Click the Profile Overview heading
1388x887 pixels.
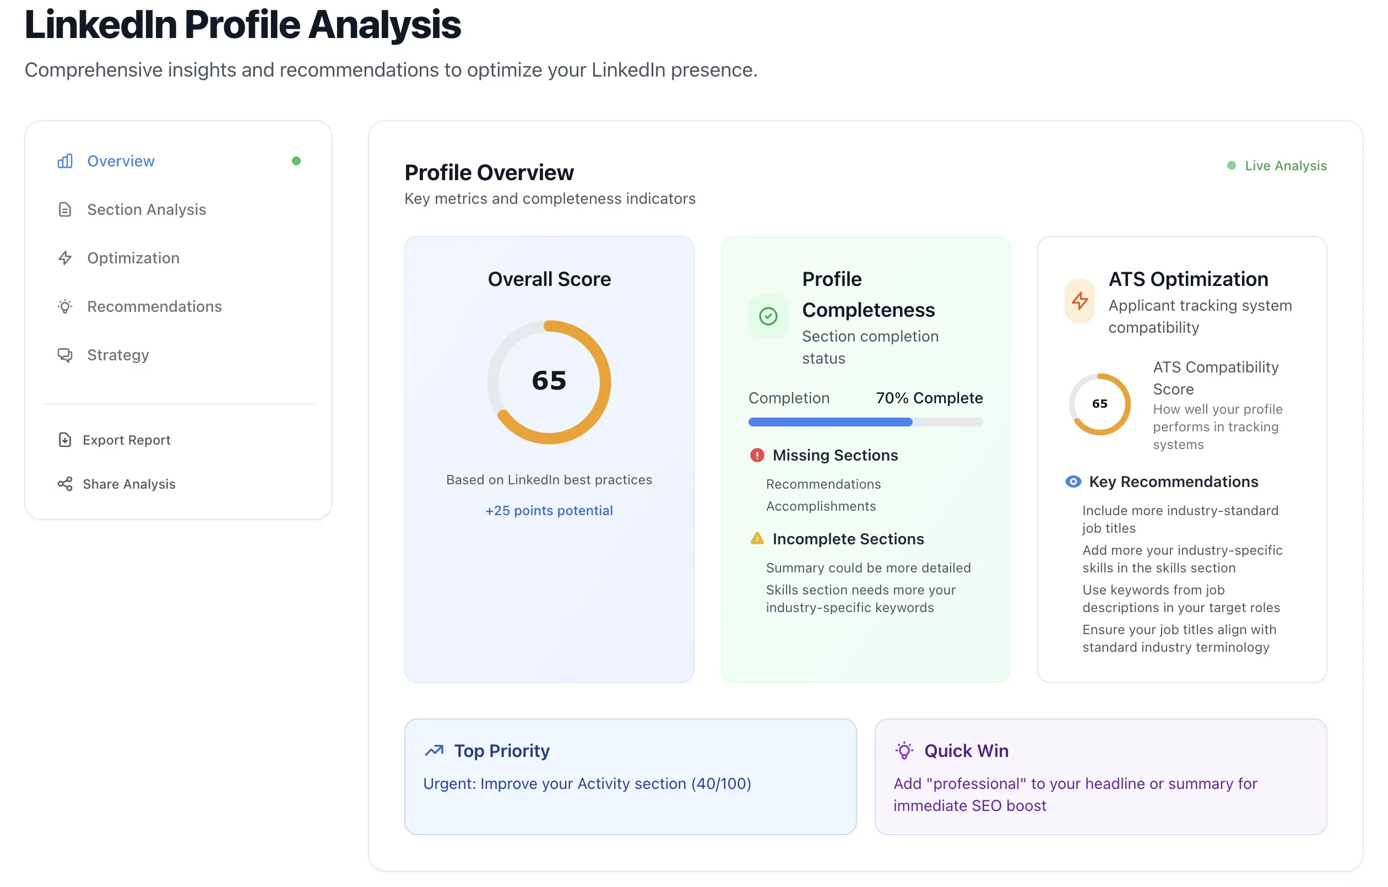pyautogui.click(x=489, y=172)
